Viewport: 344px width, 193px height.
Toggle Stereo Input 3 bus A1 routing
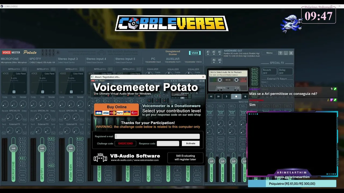point(80,139)
